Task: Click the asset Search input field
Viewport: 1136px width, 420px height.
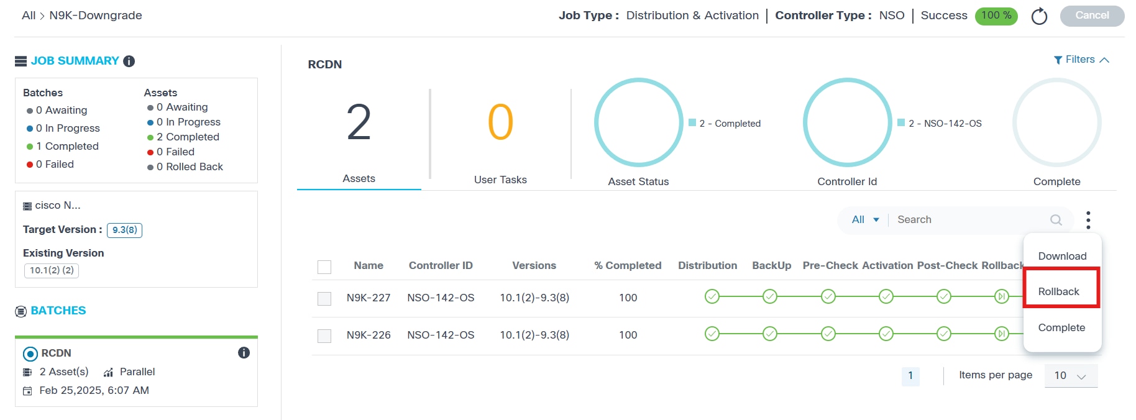Action: [x=969, y=220]
